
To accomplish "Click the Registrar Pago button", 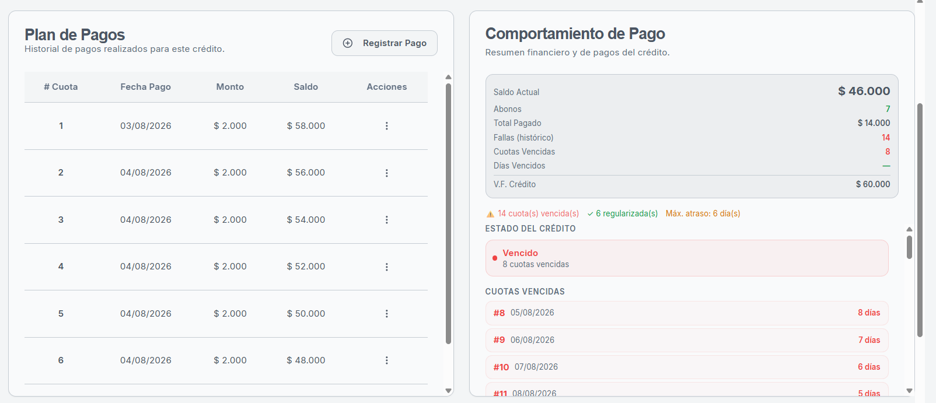I will coord(385,43).
